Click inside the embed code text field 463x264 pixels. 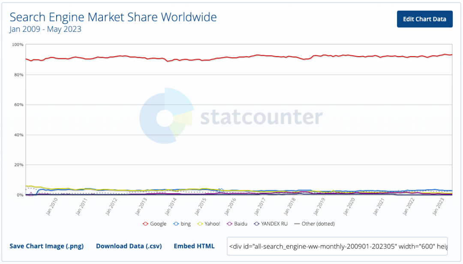tap(337, 246)
